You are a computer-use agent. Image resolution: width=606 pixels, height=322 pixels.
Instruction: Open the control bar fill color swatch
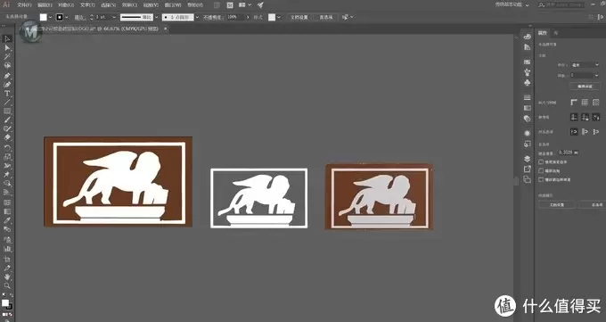(44, 17)
